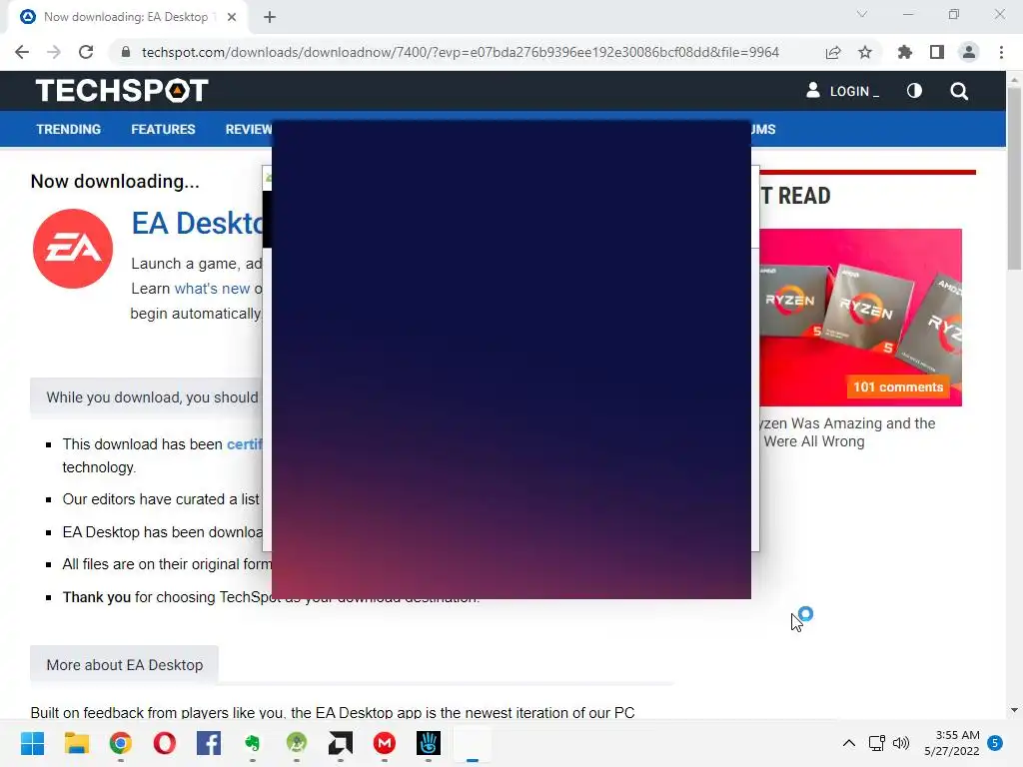Image resolution: width=1023 pixels, height=767 pixels.
Task: Open Facebook from taskbar
Action: (209, 743)
